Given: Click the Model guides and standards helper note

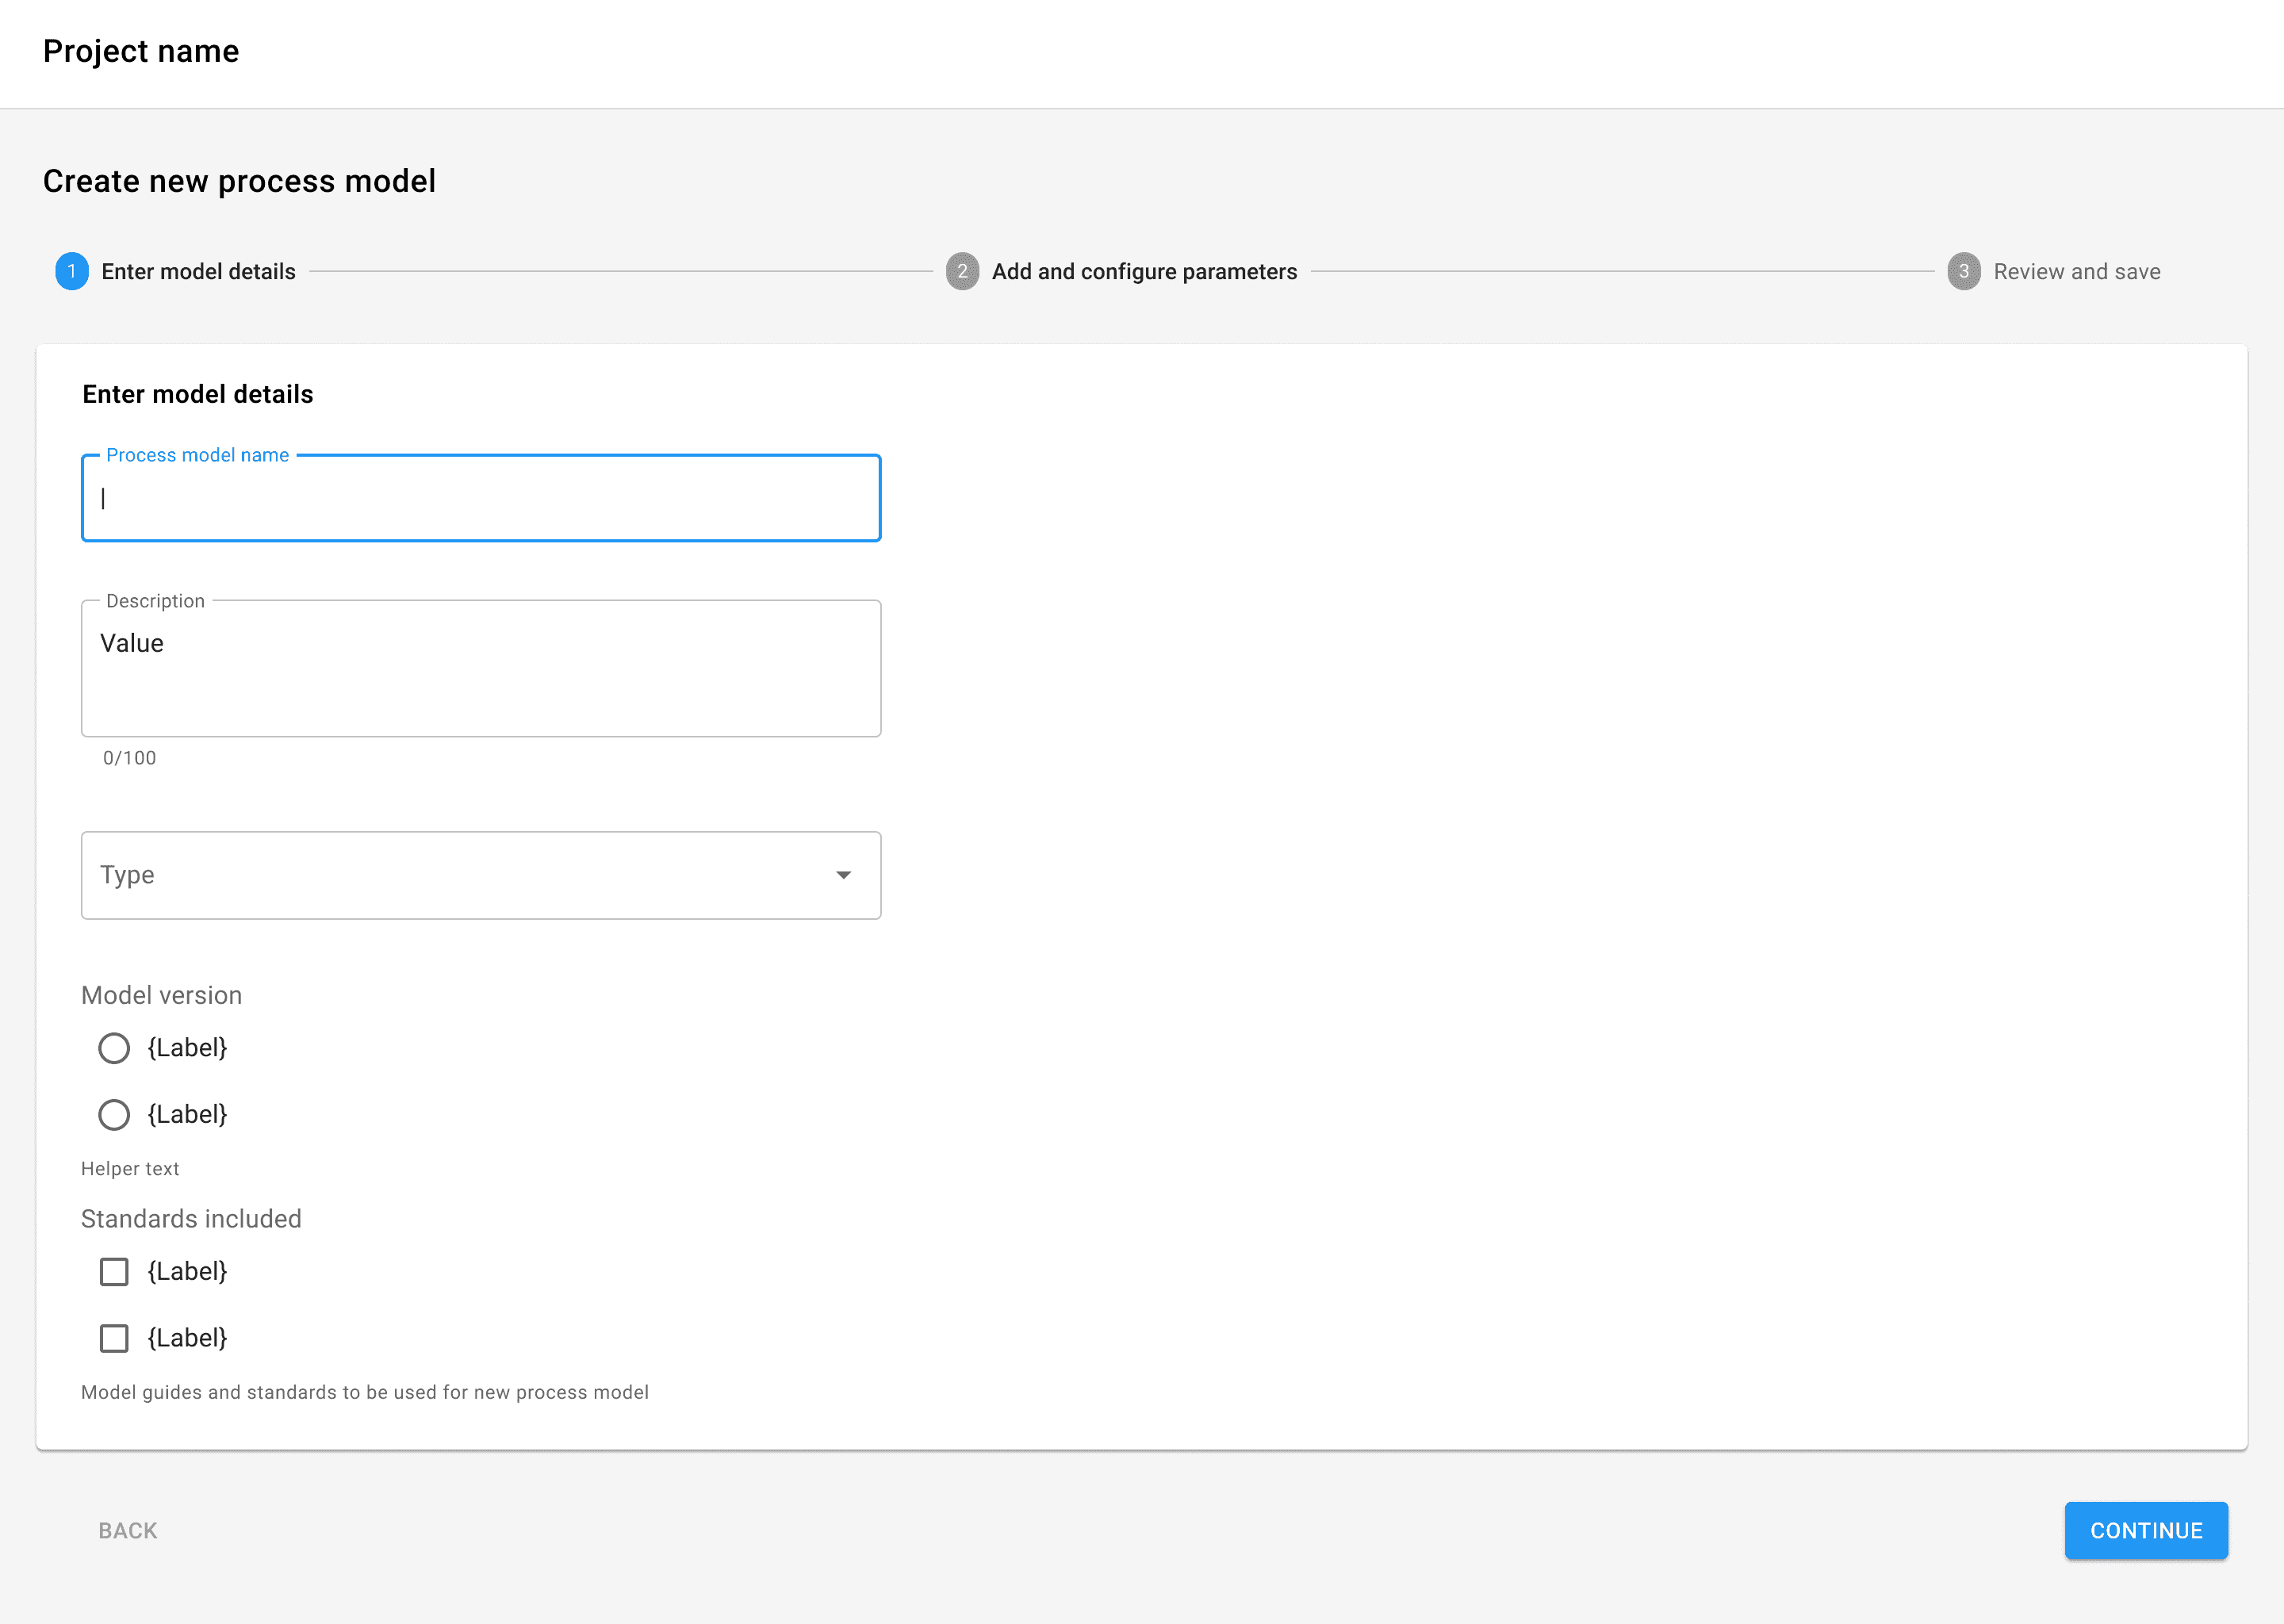Looking at the screenshot, I should (x=365, y=1392).
